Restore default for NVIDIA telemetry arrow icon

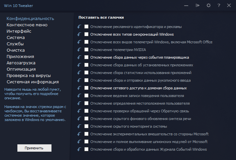(79, 50)
